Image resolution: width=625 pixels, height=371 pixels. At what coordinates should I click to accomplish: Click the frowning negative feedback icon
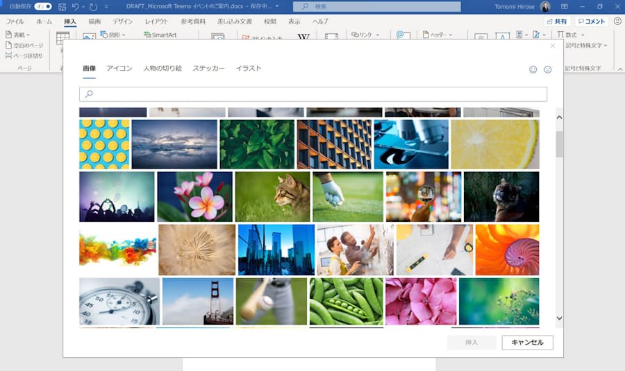pyautogui.click(x=547, y=69)
